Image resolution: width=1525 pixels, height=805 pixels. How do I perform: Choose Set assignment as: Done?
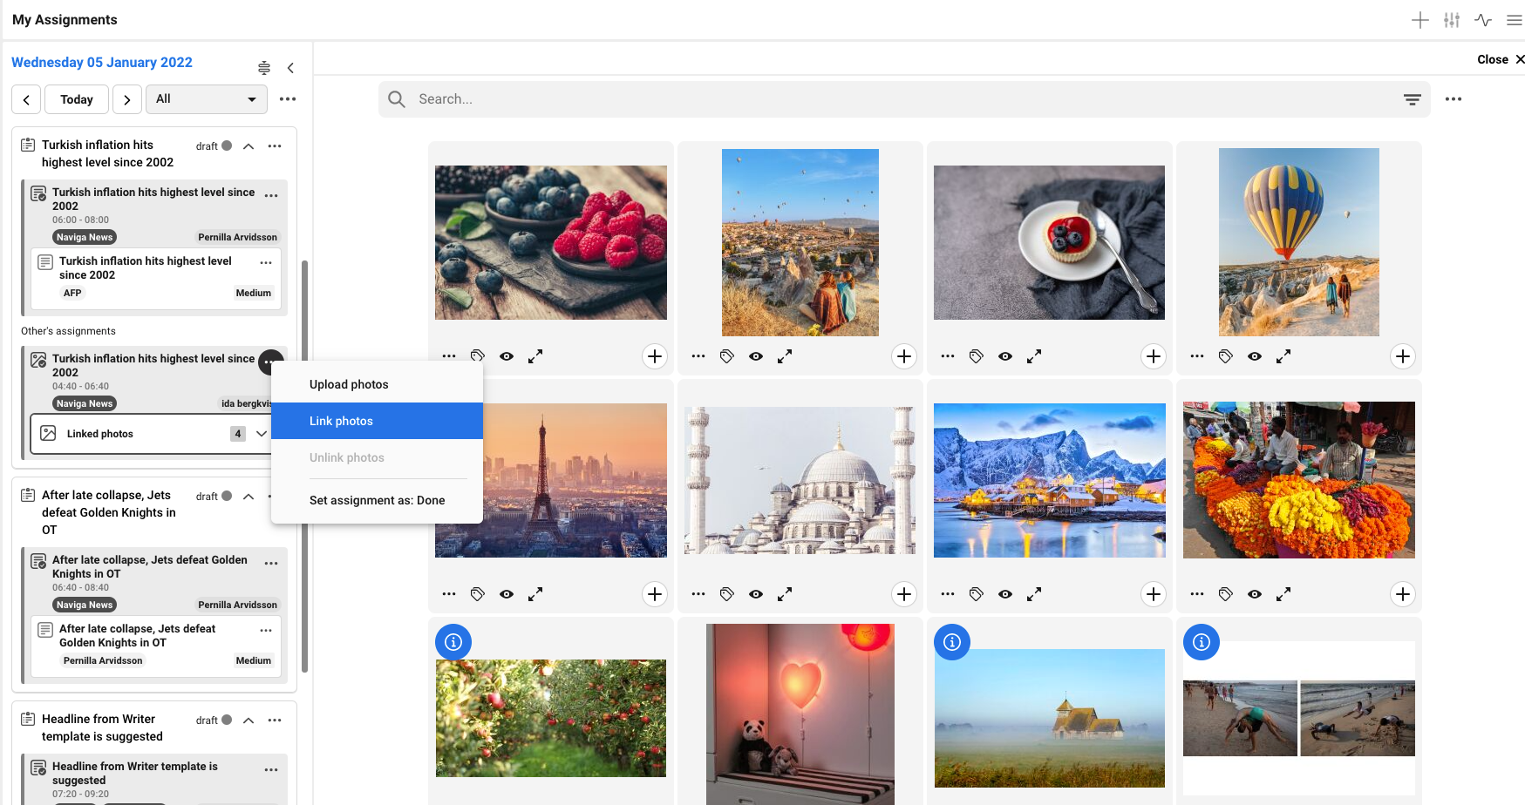pyautogui.click(x=377, y=500)
